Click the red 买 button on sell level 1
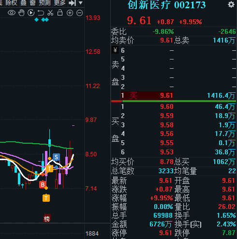Screen dimensions: 237x239 click(133, 95)
